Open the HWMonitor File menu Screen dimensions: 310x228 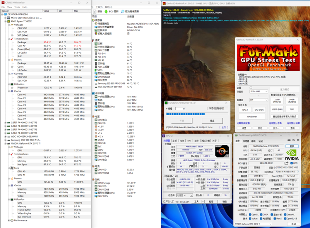(3, 7)
